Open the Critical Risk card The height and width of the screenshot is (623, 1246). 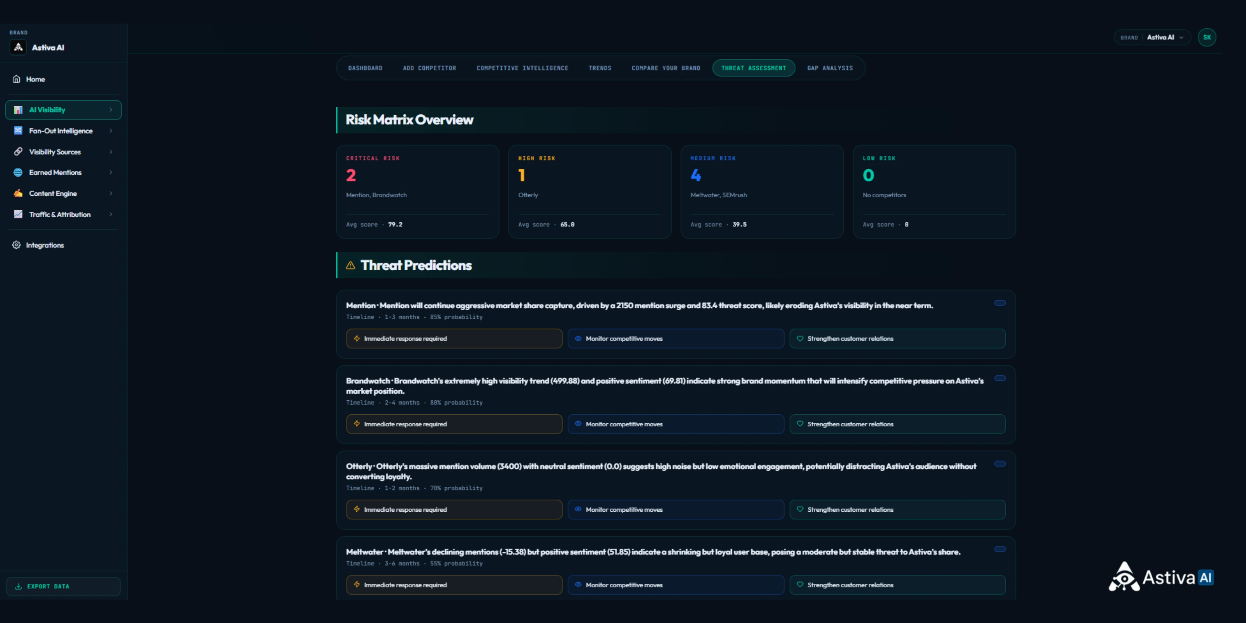417,191
